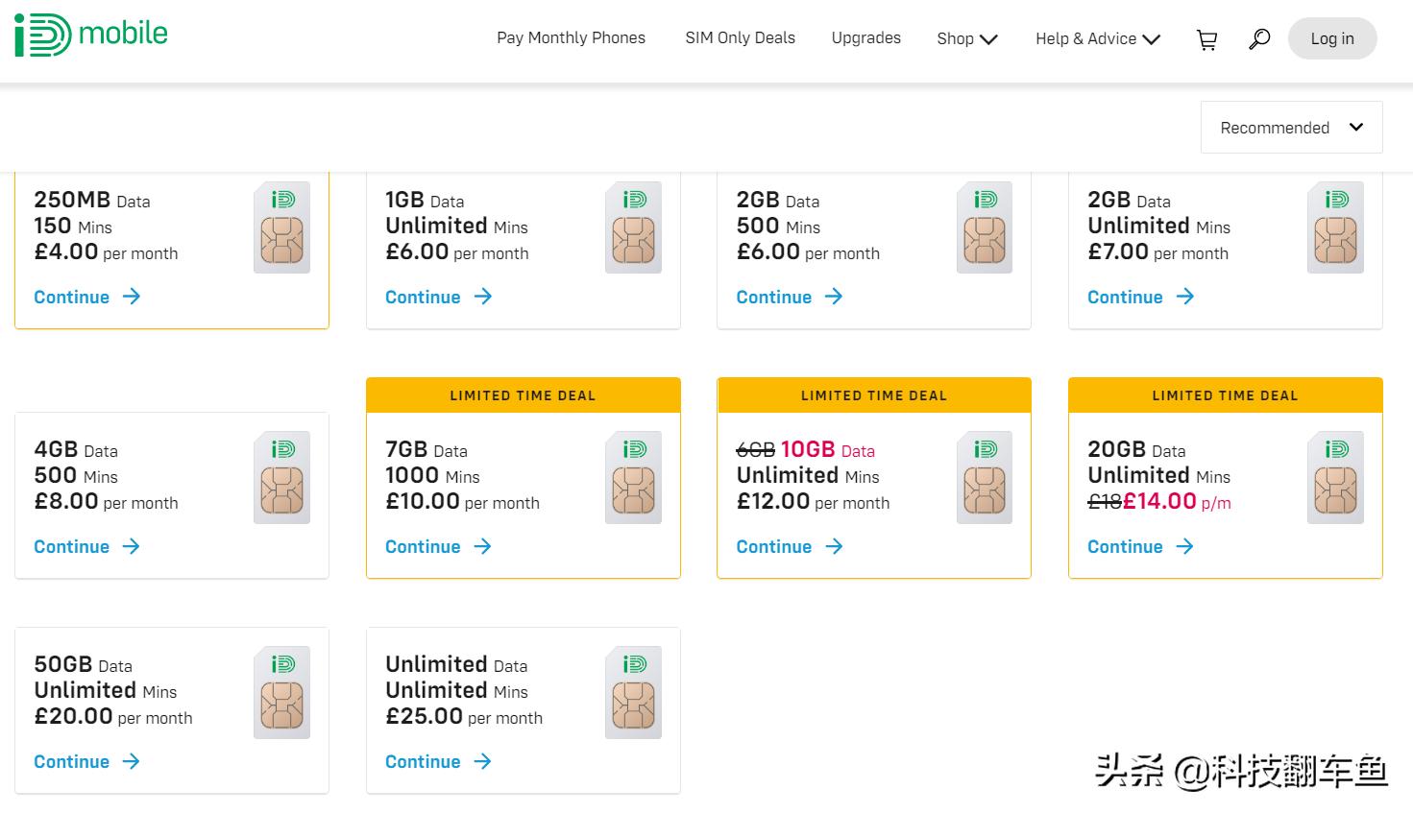Click SIM card image on 250MB plan
This screenshot has width=1413, height=813.
[281, 228]
